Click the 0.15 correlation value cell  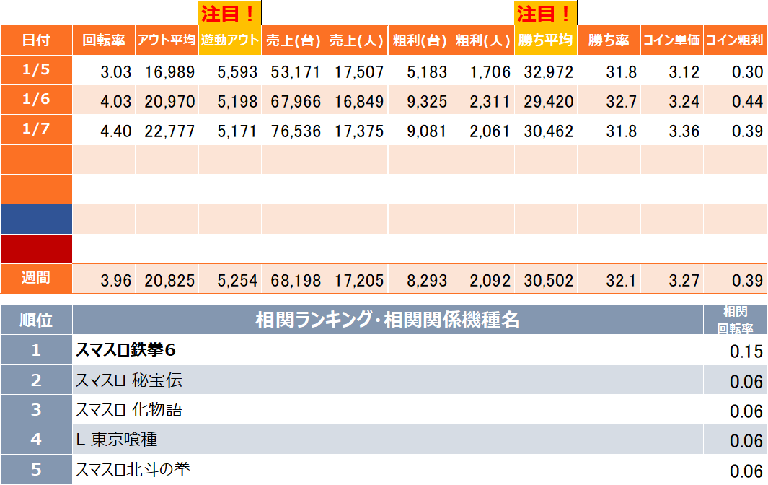[736, 351]
